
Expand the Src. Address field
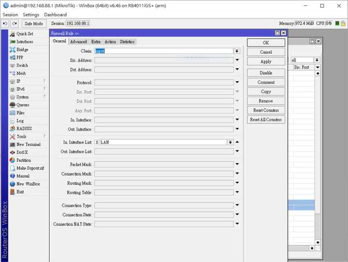(237, 60)
